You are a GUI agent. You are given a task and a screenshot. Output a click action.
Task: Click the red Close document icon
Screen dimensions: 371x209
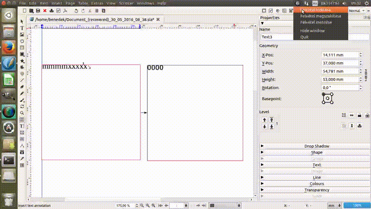45,10
